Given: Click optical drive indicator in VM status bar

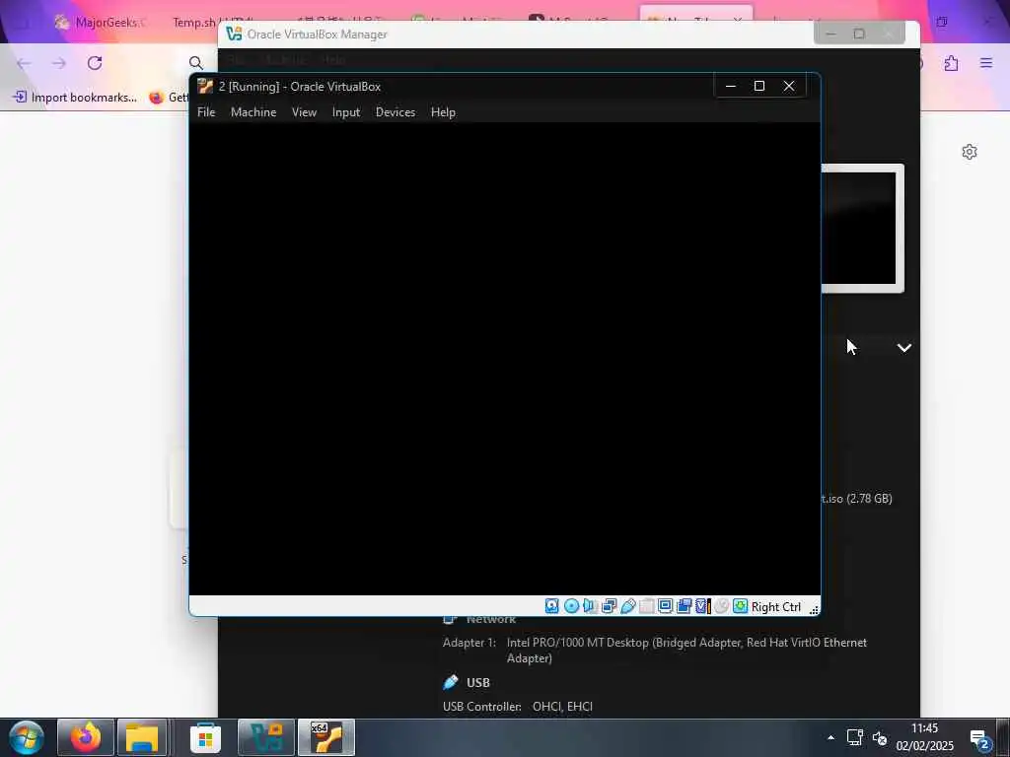Looking at the screenshot, I should (571, 606).
